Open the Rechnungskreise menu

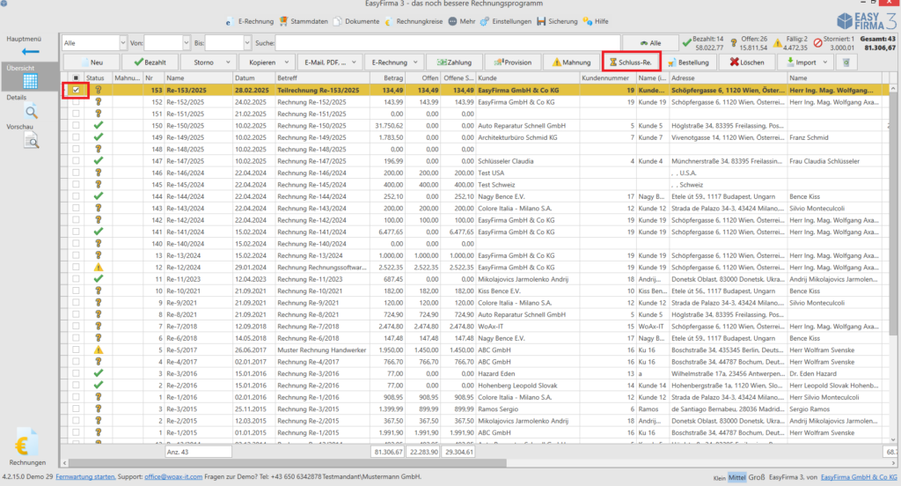click(414, 21)
